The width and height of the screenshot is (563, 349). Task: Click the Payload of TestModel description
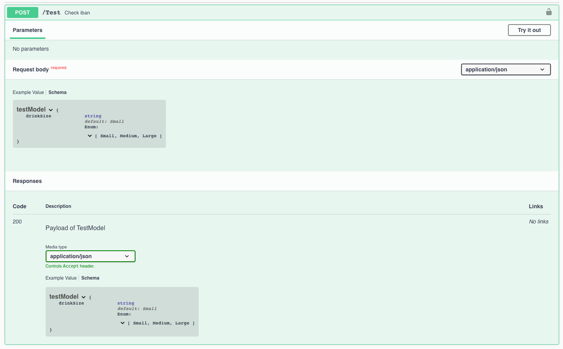click(x=75, y=228)
